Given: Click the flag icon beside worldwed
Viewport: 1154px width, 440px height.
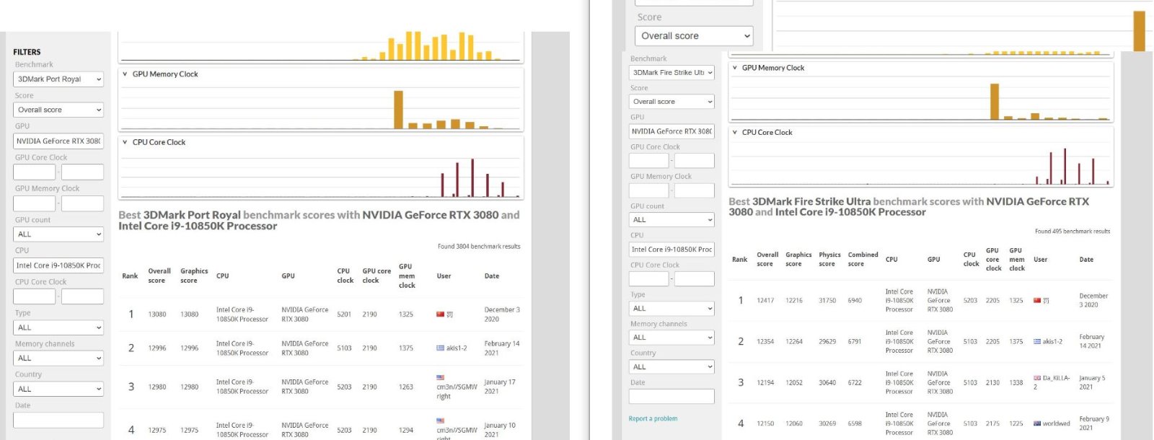Looking at the screenshot, I should point(1037,423).
